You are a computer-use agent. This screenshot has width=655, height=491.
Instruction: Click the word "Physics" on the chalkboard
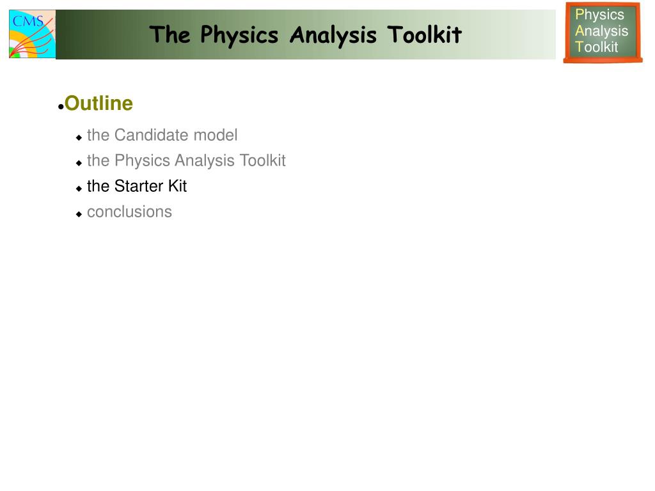coord(599,15)
